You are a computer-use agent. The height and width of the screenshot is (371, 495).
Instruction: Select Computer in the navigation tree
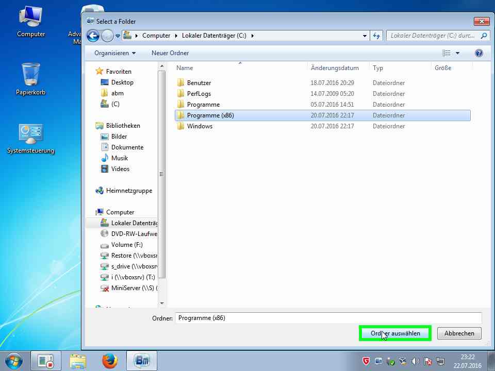[x=120, y=212]
